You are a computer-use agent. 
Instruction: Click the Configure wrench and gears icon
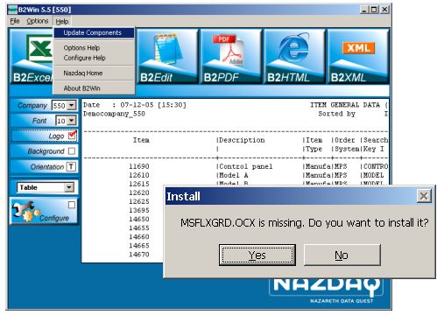pos(25,212)
